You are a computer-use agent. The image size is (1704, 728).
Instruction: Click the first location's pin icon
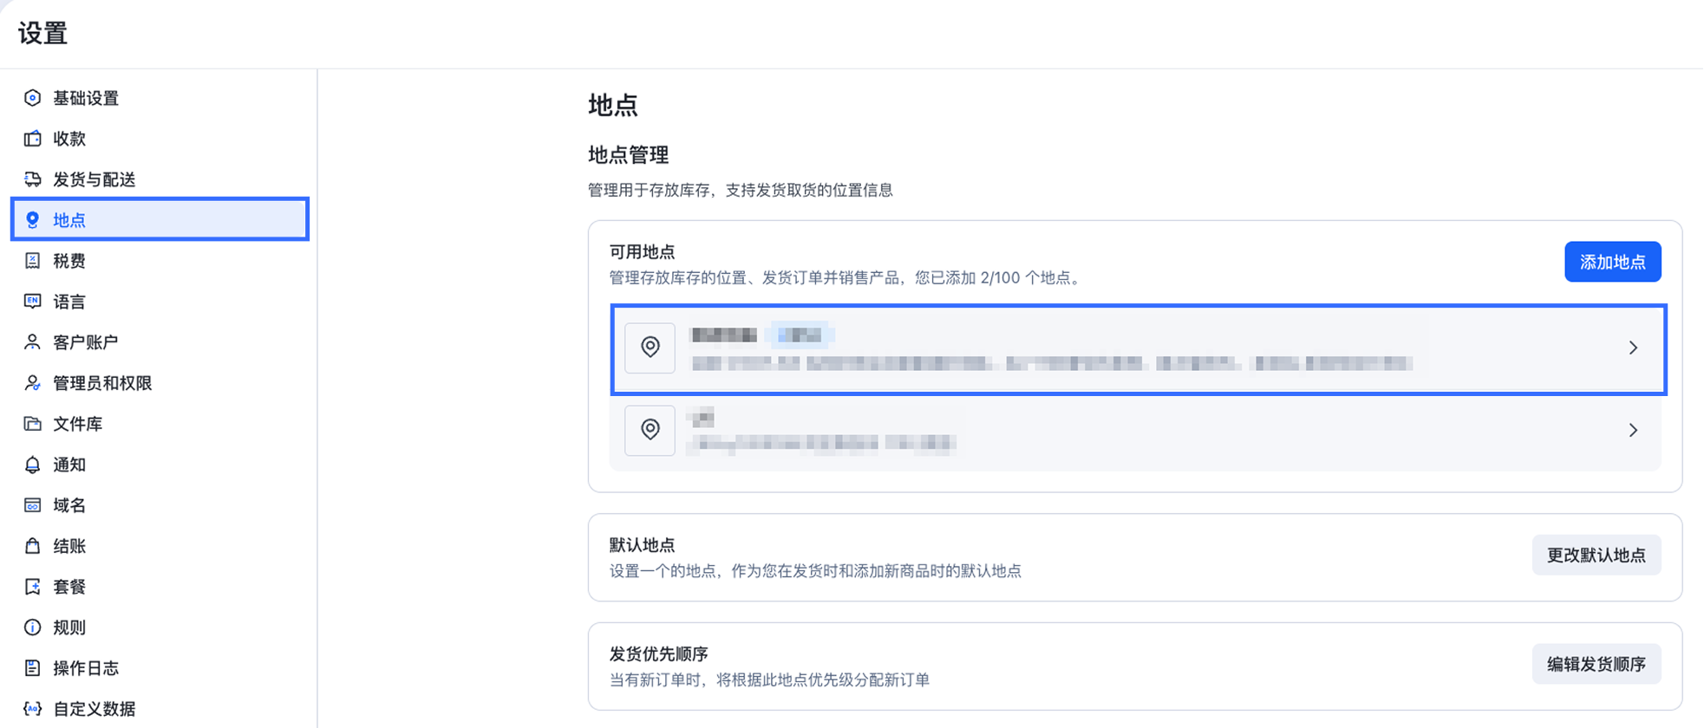(x=650, y=348)
